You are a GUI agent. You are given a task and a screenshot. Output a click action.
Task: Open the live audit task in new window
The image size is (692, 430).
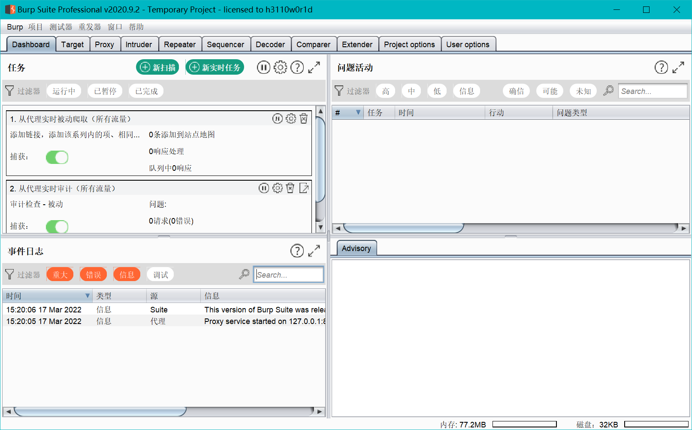click(x=304, y=188)
